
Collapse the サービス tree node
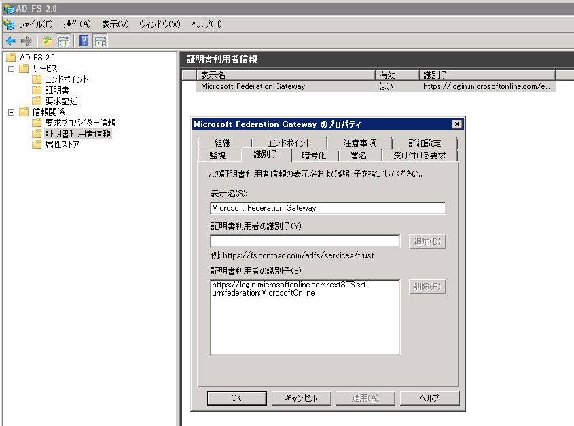(12, 69)
